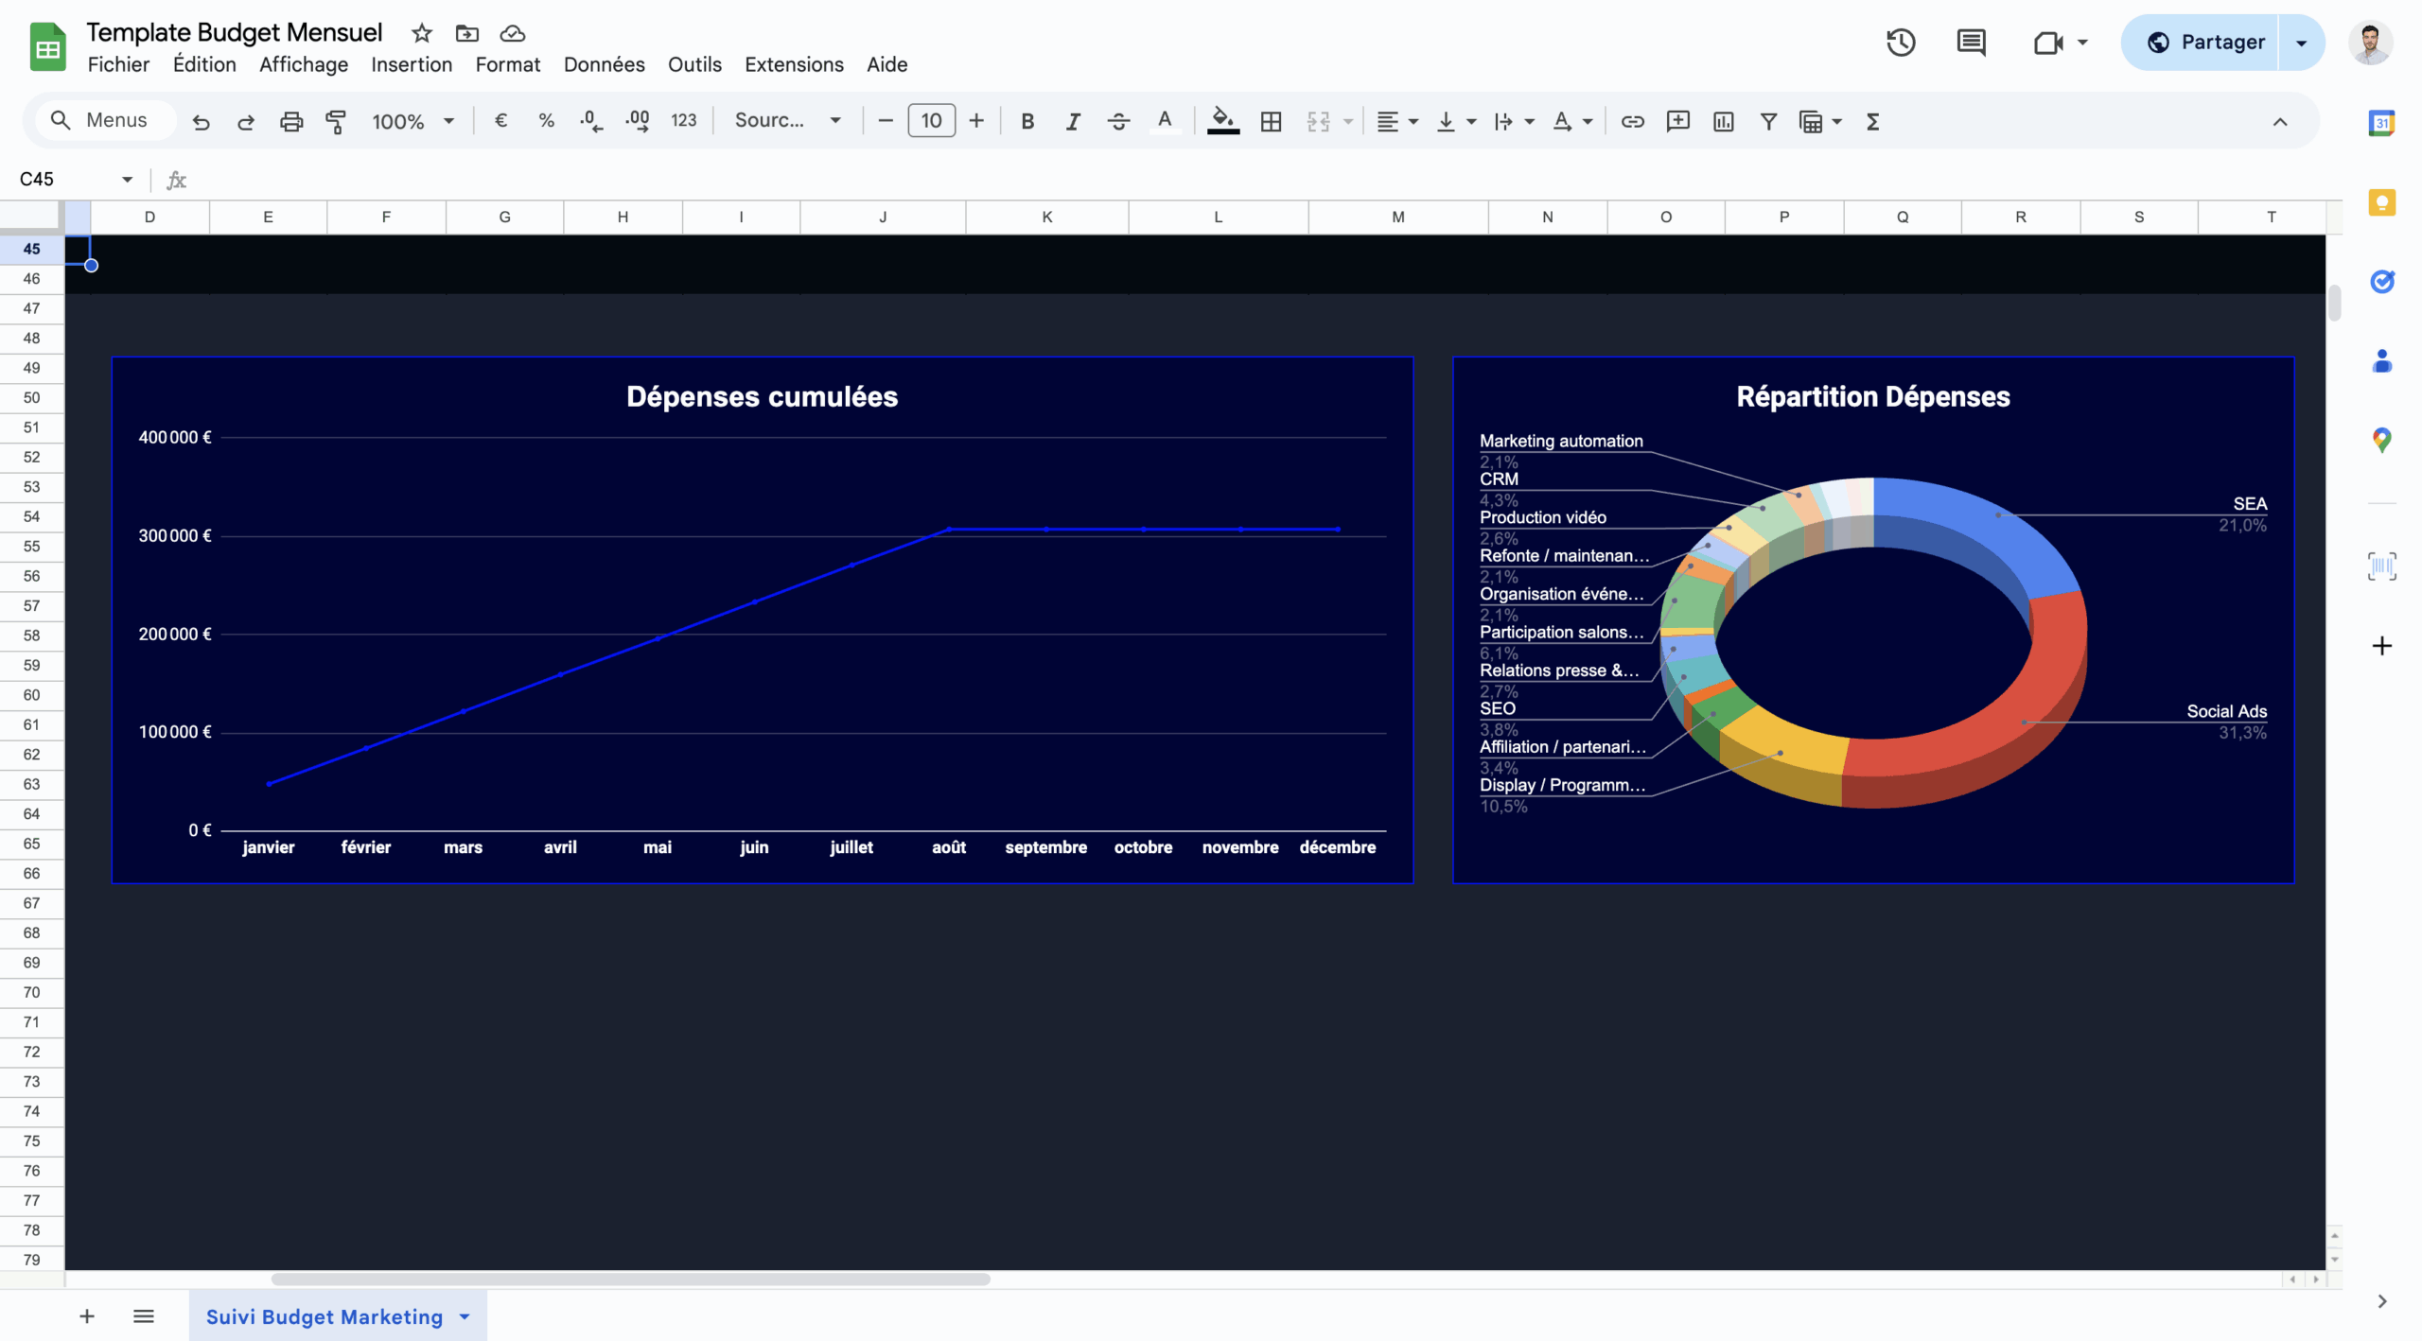Insert a chart from toolbar
Image resolution: width=2422 pixels, height=1341 pixels.
tap(1723, 121)
